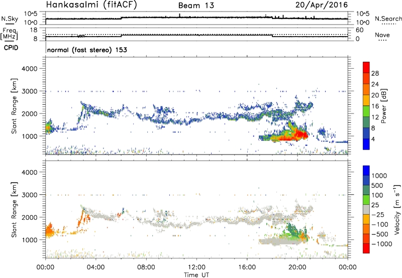Viewport: 402px width, 278px height.
Task: Select the power panel Slant Range [km] label
Action: click(14, 106)
